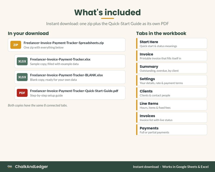Open the Payments tab card
This screenshot has width=215, height=172.
[171, 130]
